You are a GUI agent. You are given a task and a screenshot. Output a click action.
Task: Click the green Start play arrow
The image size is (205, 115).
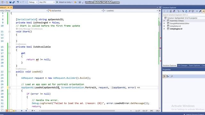(57, 2)
